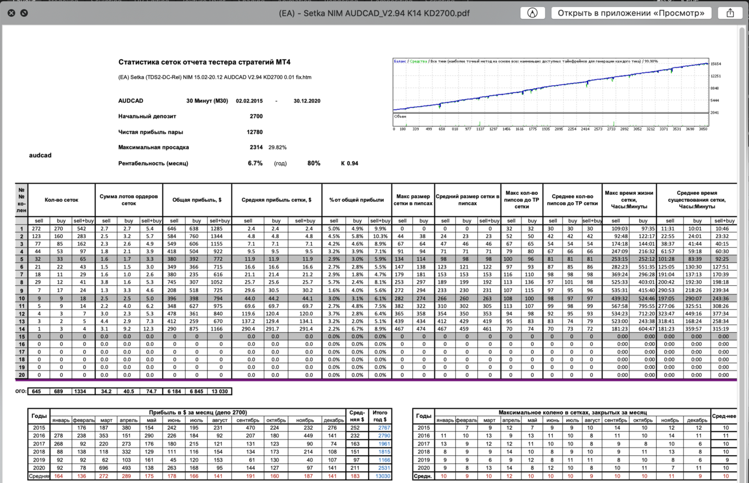Click the 'Начальный депозит' label
This screenshot has height=483, width=749.
click(147, 116)
